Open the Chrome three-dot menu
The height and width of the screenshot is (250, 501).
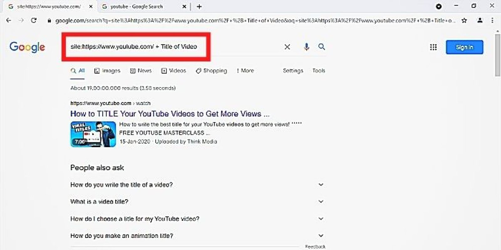coord(493,20)
